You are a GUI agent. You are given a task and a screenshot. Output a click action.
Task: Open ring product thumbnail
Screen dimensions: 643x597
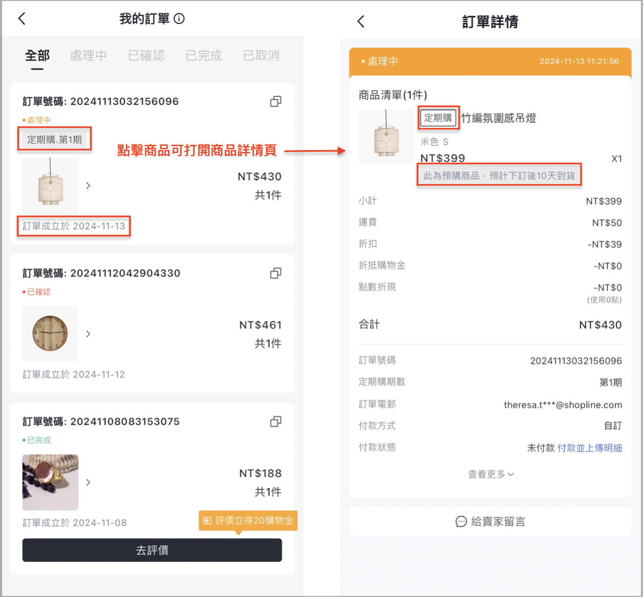pos(50,482)
